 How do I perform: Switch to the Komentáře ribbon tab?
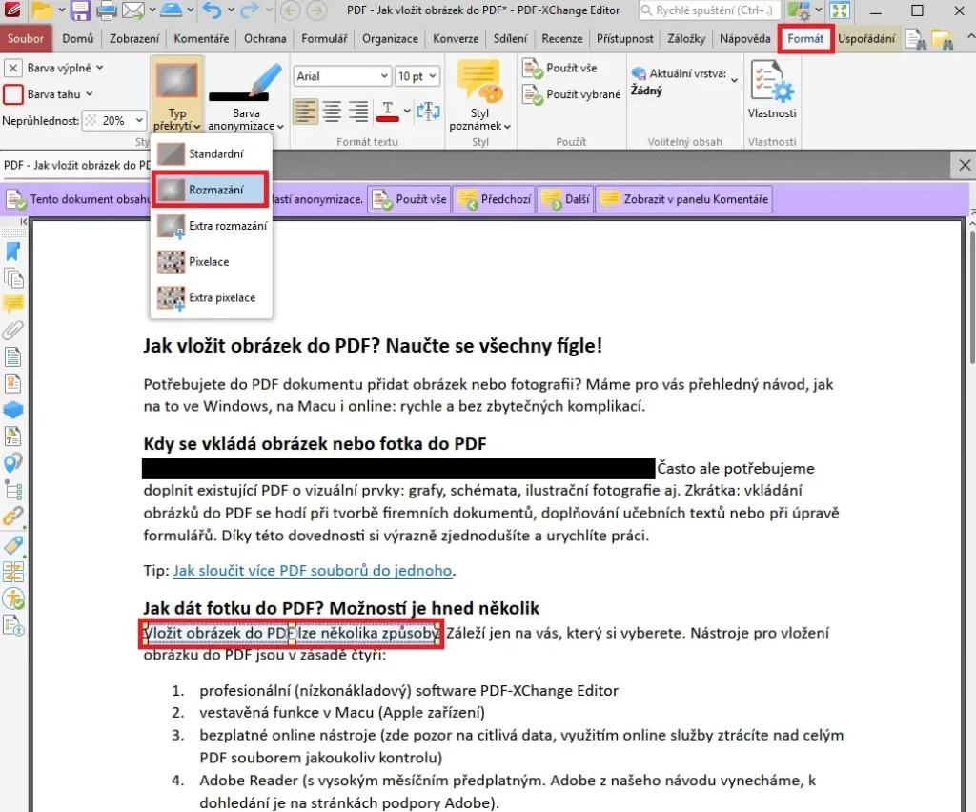(201, 38)
